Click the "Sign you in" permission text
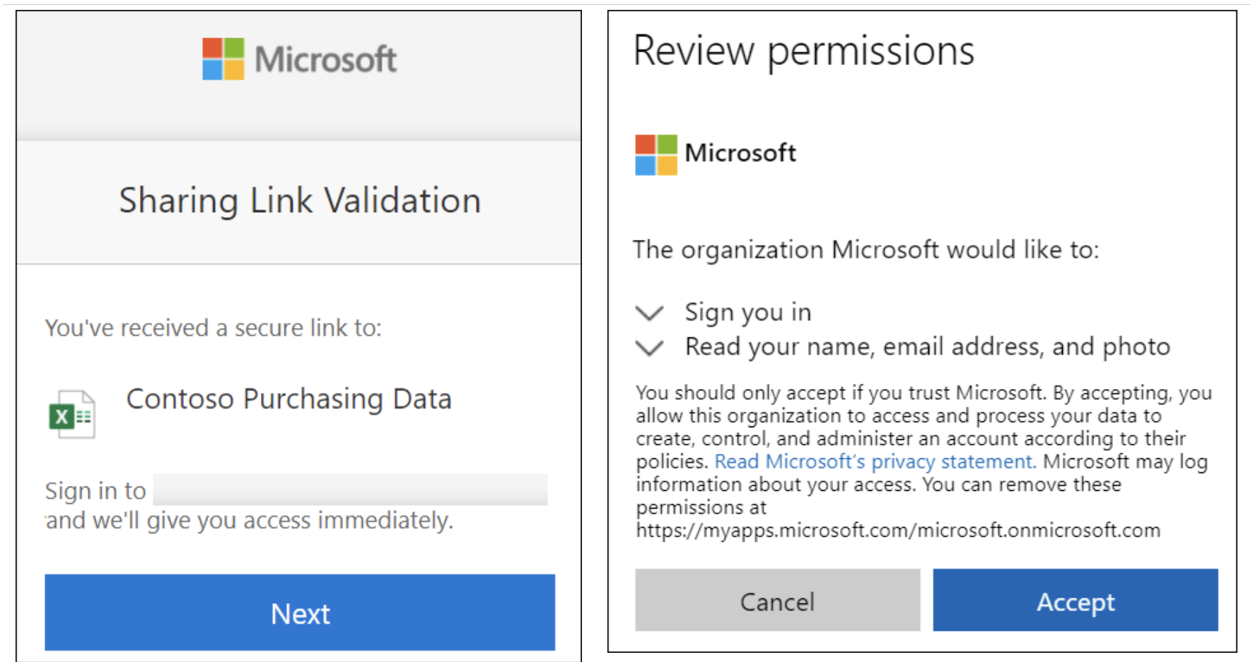This screenshot has height=662, width=1253. [747, 312]
